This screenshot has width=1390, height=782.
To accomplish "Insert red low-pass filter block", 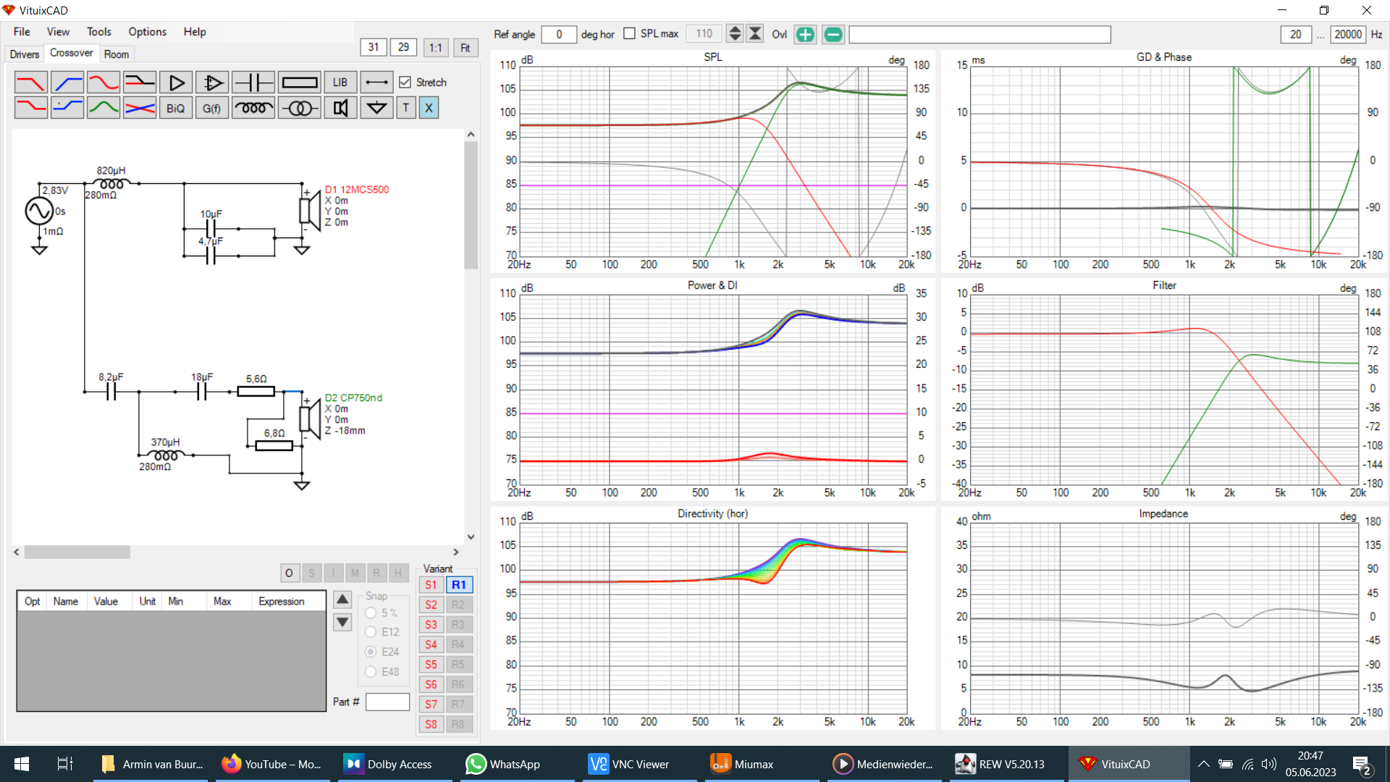I will [x=31, y=83].
